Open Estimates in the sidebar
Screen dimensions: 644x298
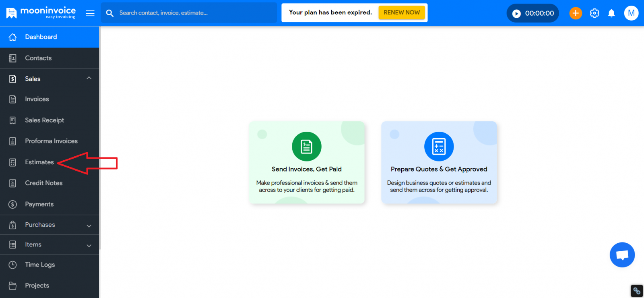[39, 162]
